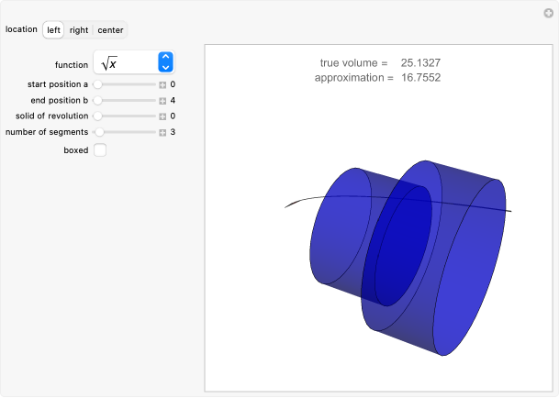This screenshot has width=559, height=398.
Task: Select the left location option
Action: click(x=54, y=30)
